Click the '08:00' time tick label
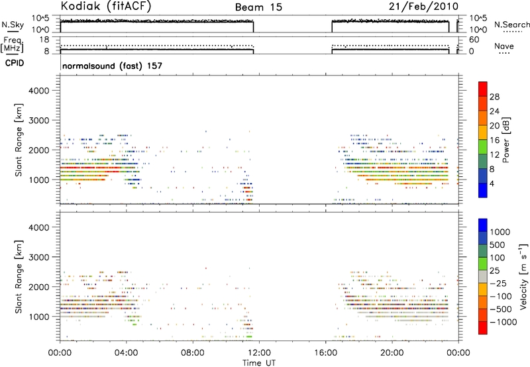 pyautogui.click(x=193, y=353)
